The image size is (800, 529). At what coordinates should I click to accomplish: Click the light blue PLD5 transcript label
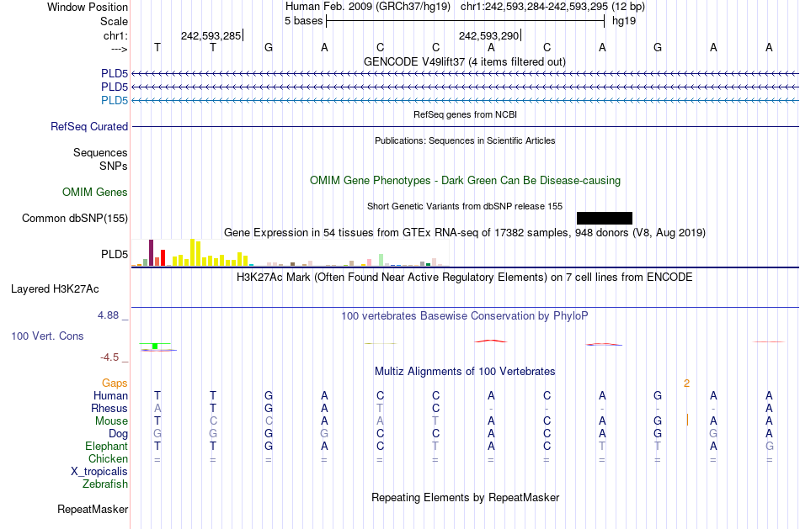[115, 100]
